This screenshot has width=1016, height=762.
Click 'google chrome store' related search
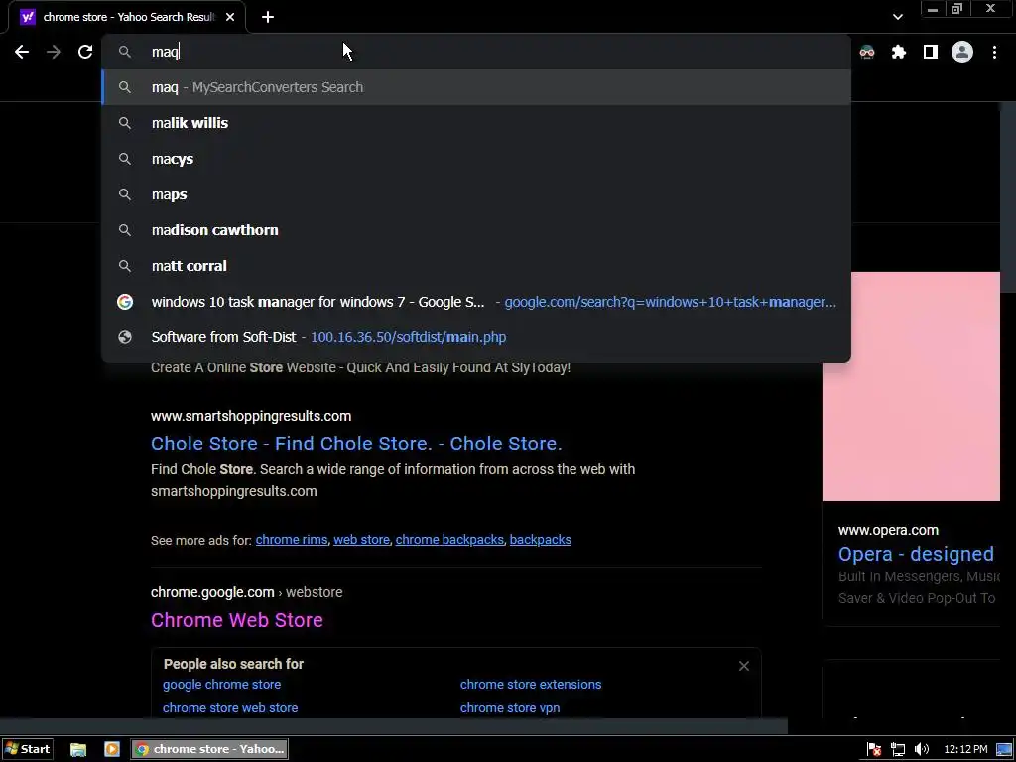click(x=221, y=685)
